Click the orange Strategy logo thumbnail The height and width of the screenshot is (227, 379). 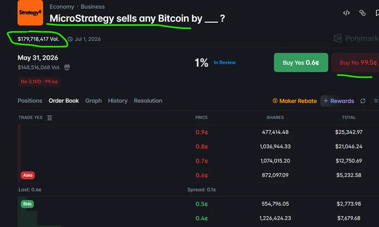(x=30, y=13)
